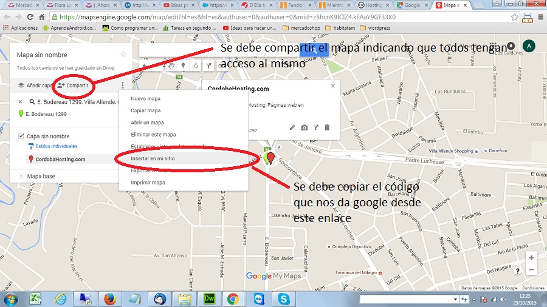Image resolution: width=547 pixels, height=307 pixels.
Task: Open the mercadoshop bookmarks folder
Action: point(301,28)
